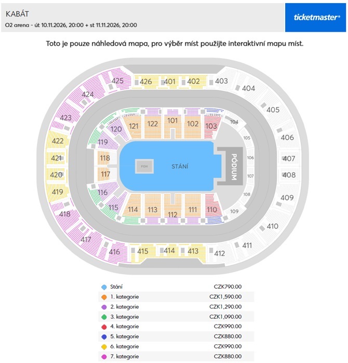Image resolution: width=348 pixels, height=363 pixels.
Task: Click upper-tier section 424
Action: [88, 95]
